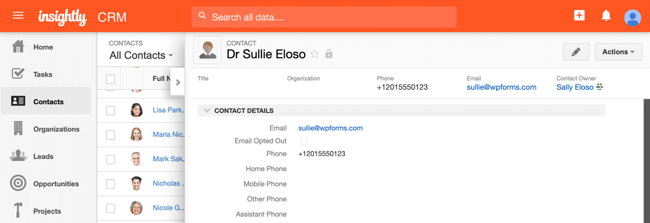Open the Actions dropdown
This screenshot has width=650, height=223.
tap(619, 52)
